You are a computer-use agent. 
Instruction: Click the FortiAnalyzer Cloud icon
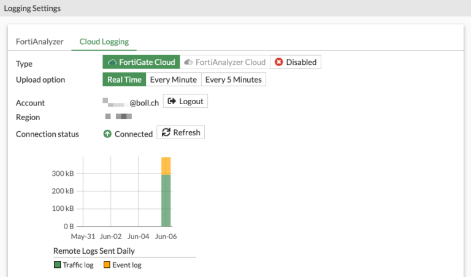point(188,62)
